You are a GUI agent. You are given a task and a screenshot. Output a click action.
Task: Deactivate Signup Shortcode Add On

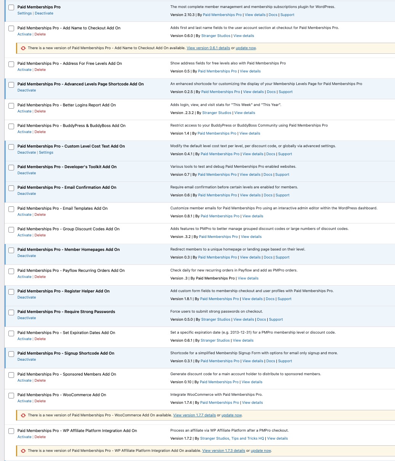coord(27,360)
